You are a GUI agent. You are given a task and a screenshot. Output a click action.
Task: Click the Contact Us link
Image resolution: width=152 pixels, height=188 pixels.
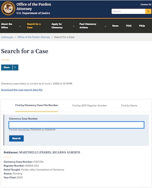pos(146,4)
